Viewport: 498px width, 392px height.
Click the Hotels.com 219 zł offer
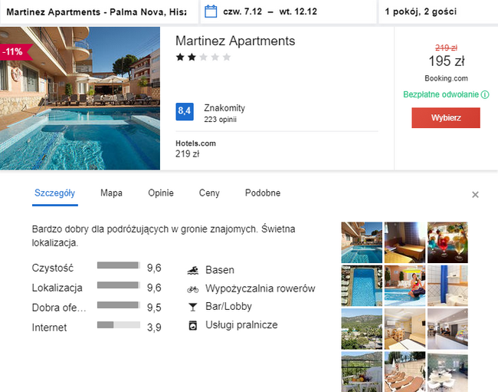pos(195,149)
